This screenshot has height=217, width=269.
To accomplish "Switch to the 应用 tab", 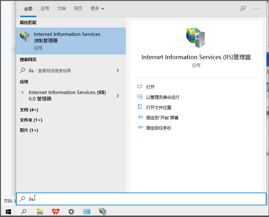I will [x=45, y=8].
